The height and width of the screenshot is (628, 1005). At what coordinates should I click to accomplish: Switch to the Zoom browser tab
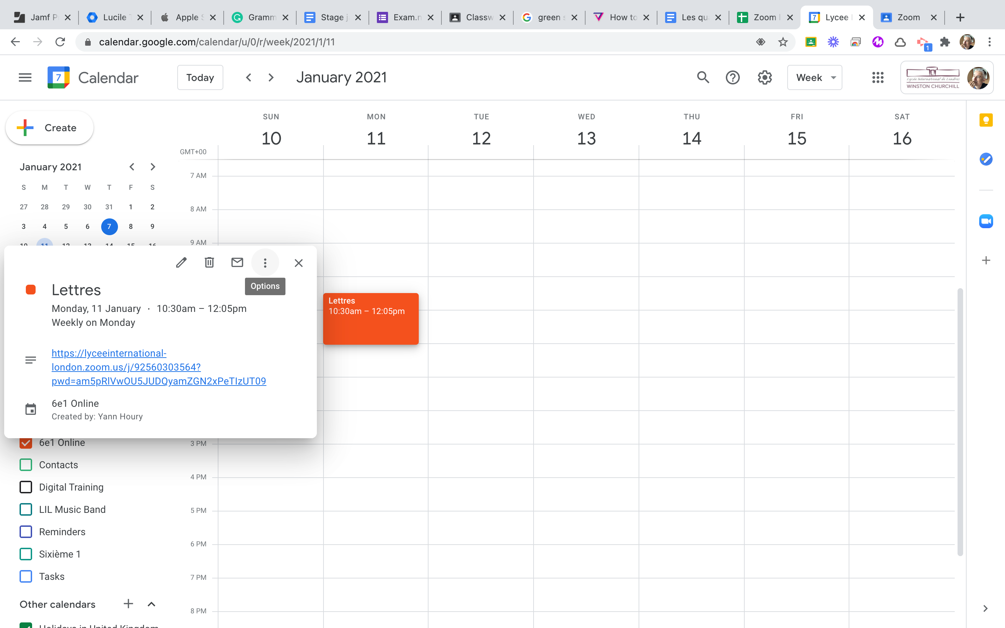click(908, 17)
